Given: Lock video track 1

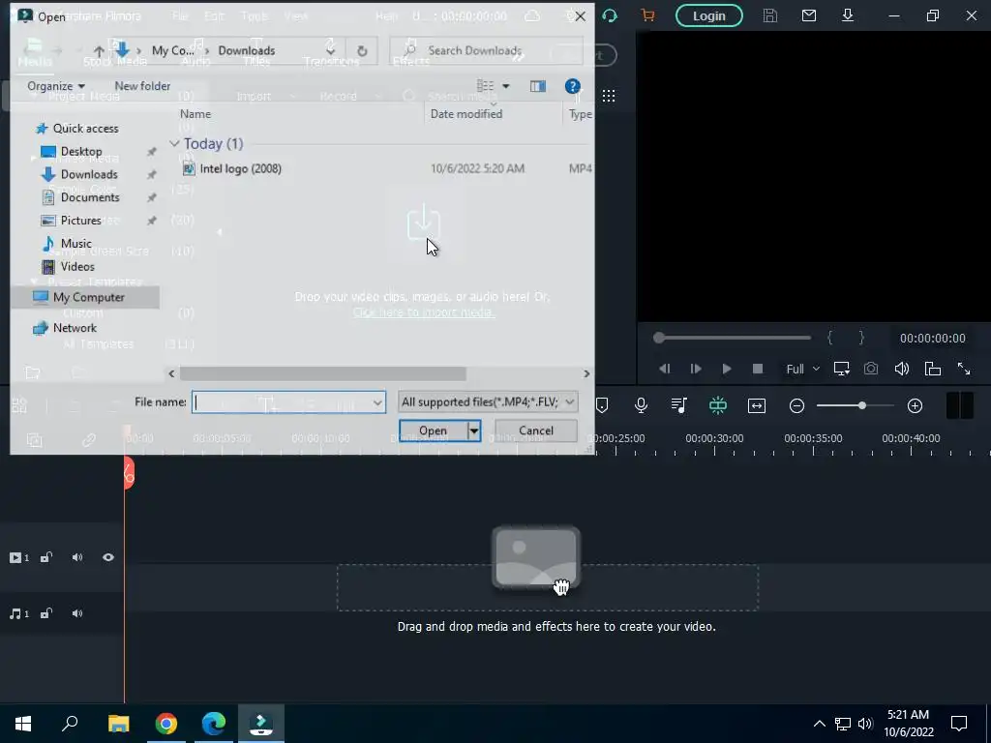Looking at the screenshot, I should [46, 557].
